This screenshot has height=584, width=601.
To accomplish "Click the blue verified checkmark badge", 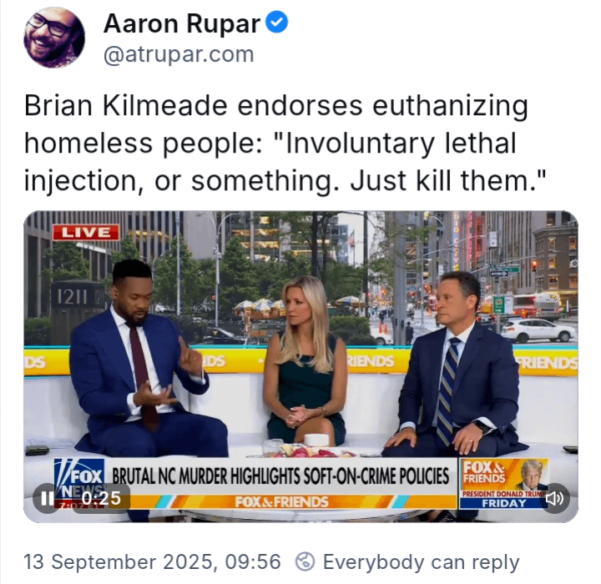I will (277, 22).
